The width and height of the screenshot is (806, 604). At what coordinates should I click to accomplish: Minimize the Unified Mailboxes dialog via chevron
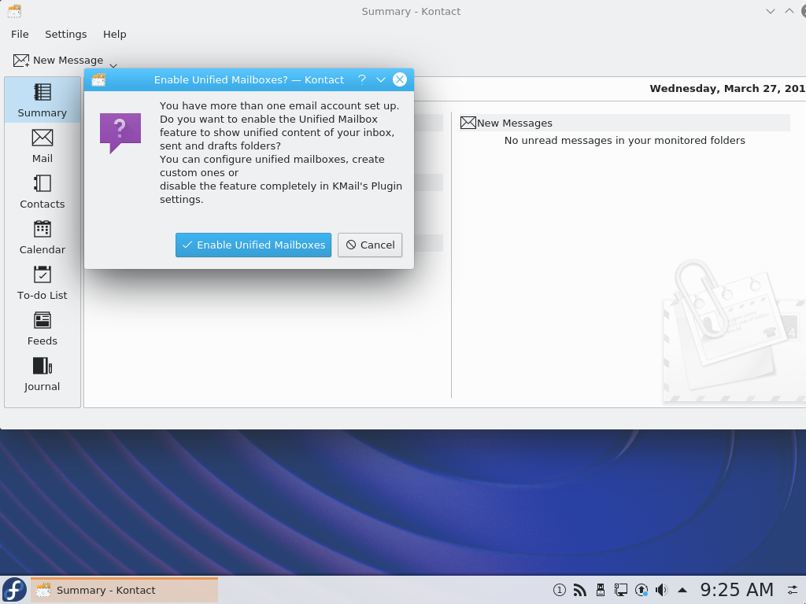[381, 79]
